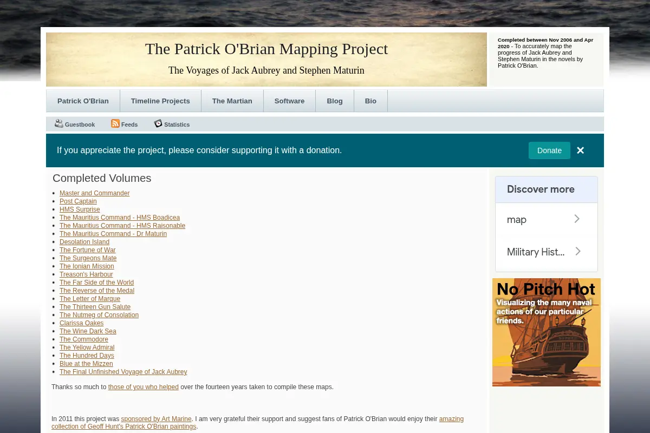The height and width of the screenshot is (433, 650).
Task: Open the Statistics link
Action: coord(177,124)
